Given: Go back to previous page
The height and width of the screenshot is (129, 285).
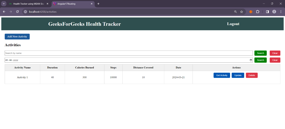Looking at the screenshot, I should [x=4, y=12].
